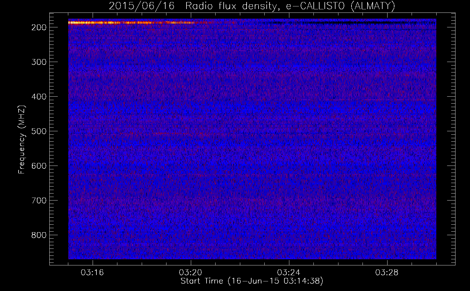Click the 300 frequency tick label
This screenshot has width=470, height=291.
[39, 62]
